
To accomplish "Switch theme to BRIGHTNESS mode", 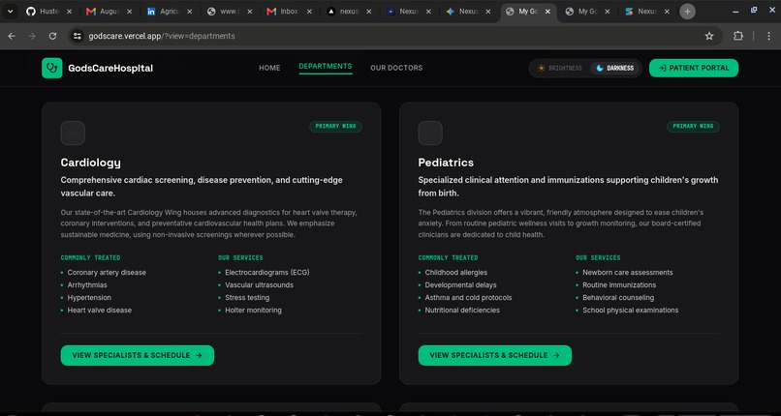I will click(x=559, y=68).
